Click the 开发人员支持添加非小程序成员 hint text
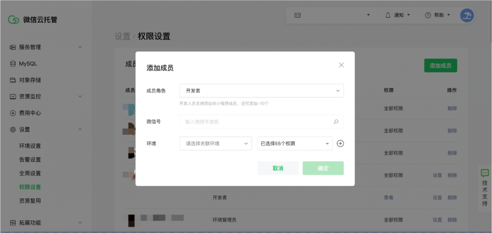492x233 pixels. click(224, 104)
